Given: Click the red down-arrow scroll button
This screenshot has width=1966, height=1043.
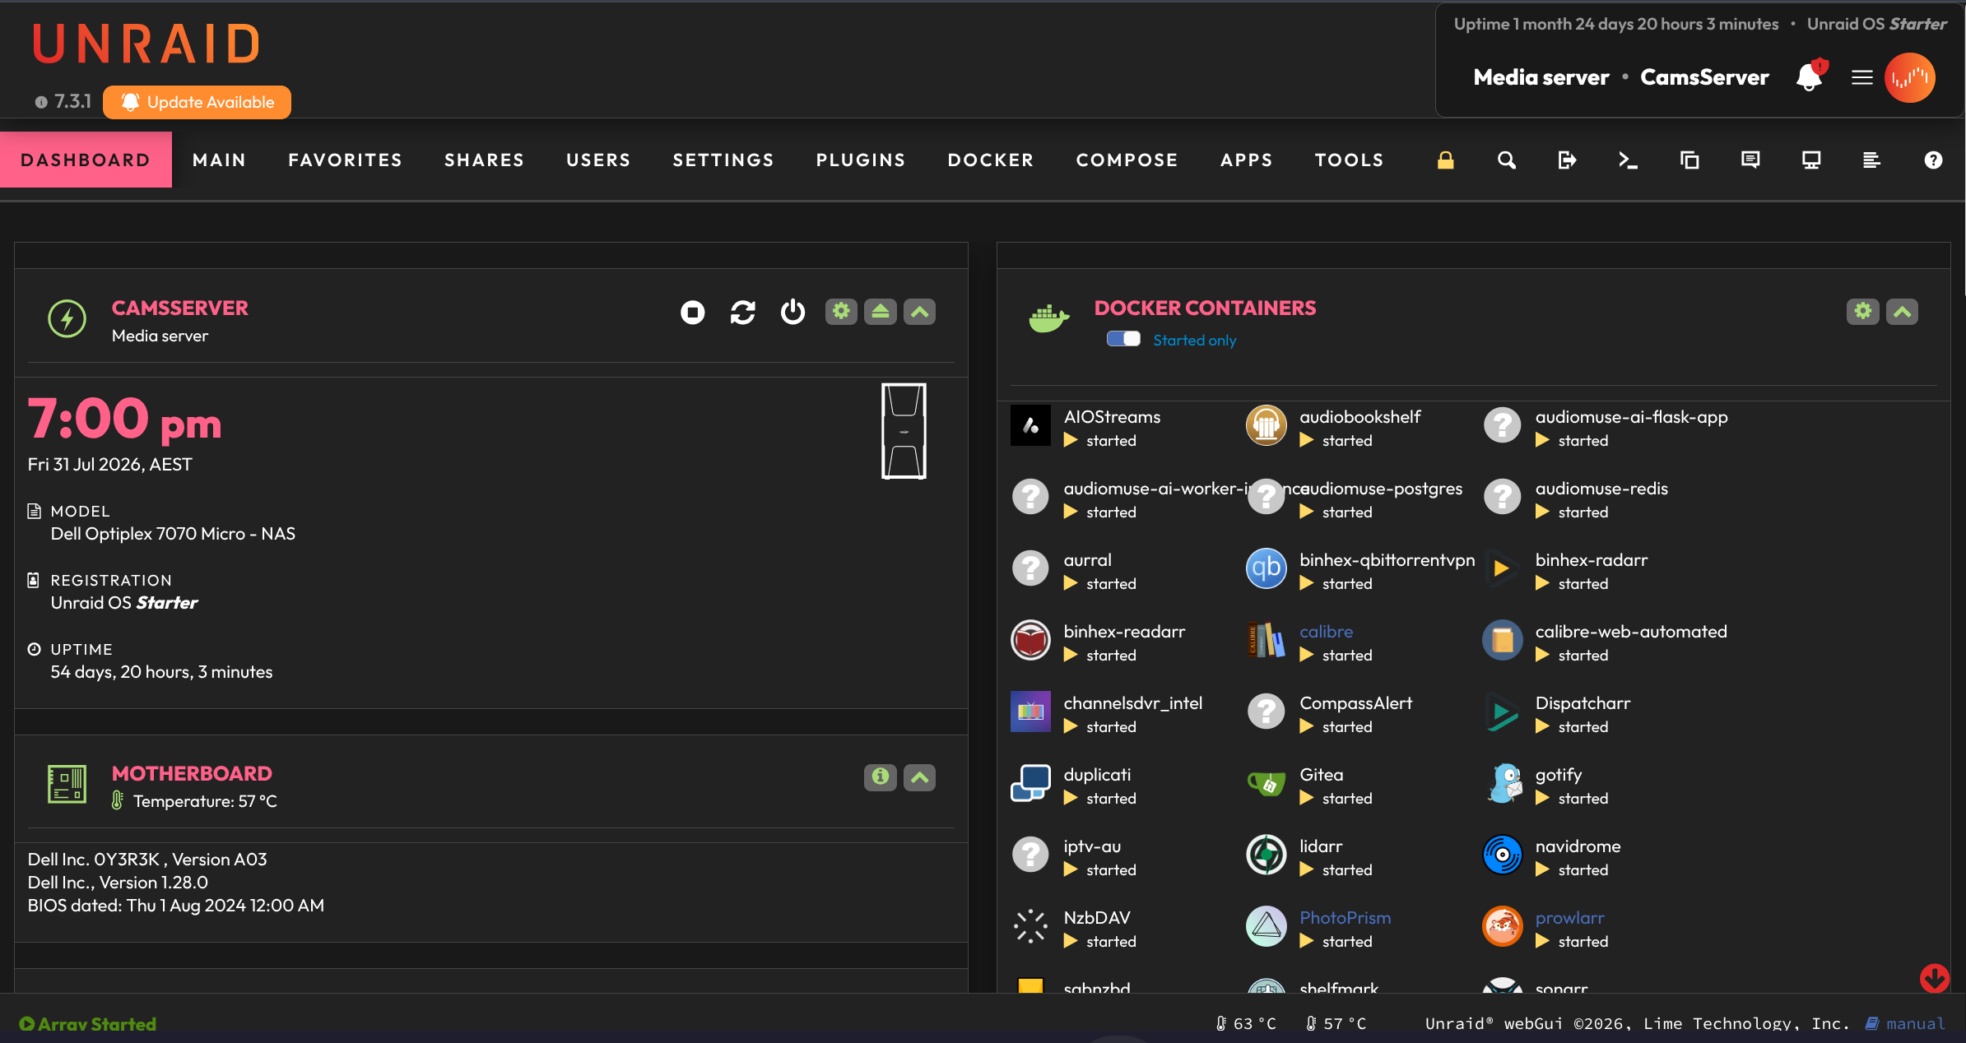Looking at the screenshot, I should tap(1935, 977).
